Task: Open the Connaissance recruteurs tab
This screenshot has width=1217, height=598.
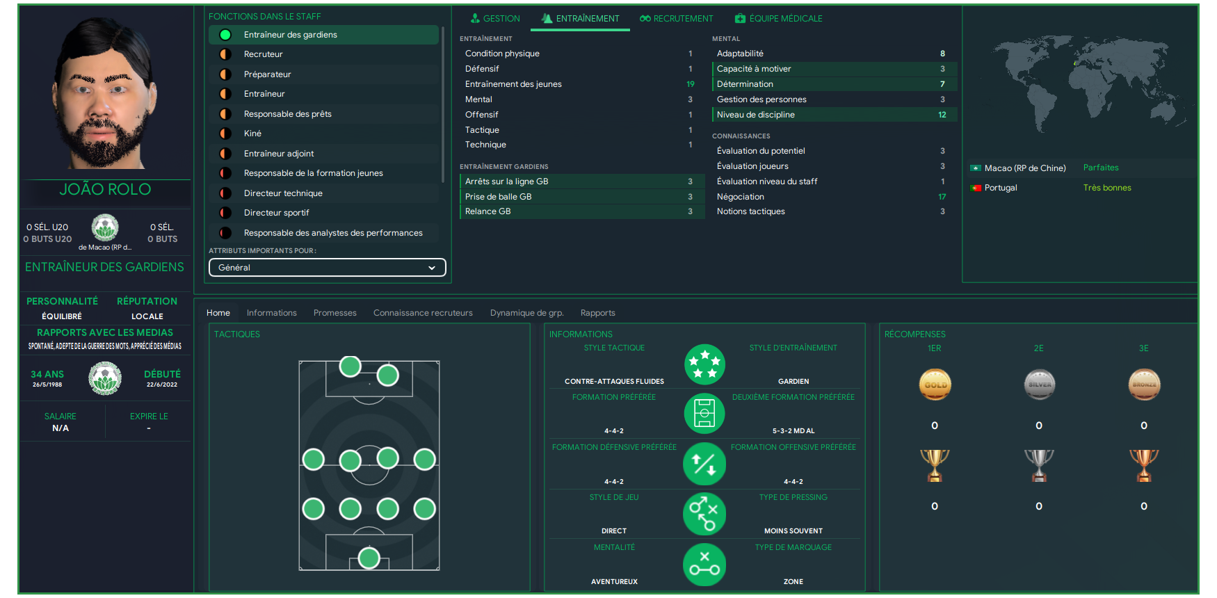Action: 423,313
